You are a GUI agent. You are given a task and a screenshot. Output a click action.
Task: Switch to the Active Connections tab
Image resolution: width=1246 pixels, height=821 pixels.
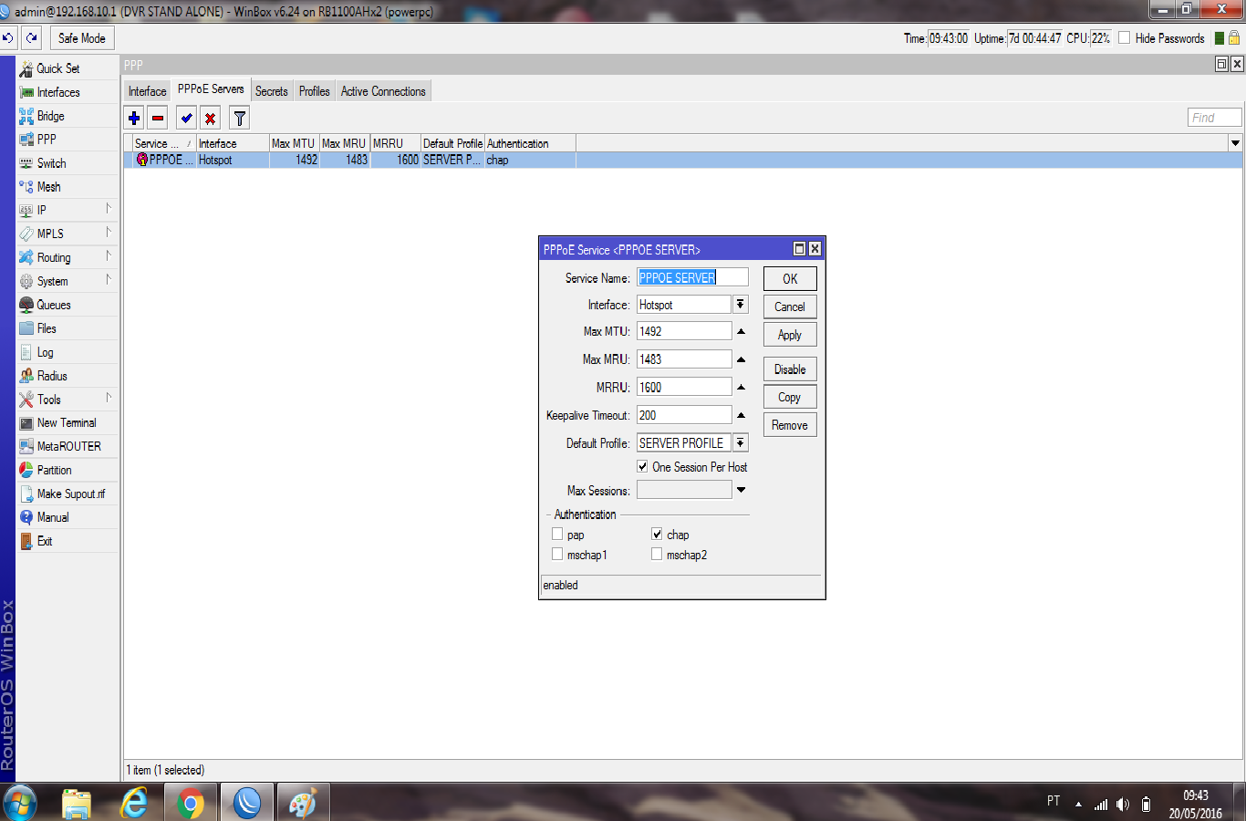tap(383, 91)
